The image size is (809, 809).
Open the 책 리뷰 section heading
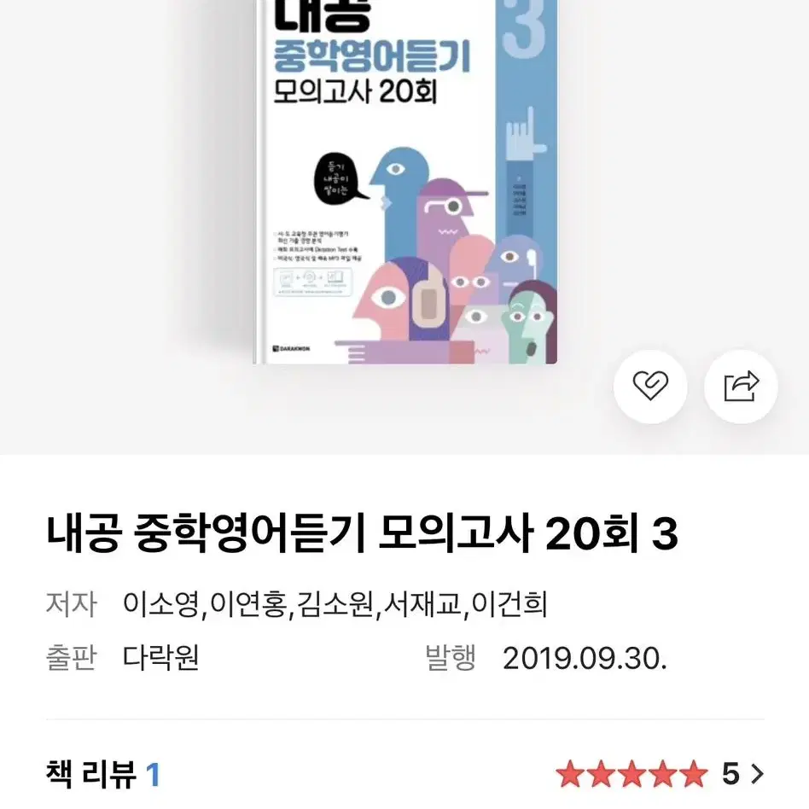[x=90, y=774]
